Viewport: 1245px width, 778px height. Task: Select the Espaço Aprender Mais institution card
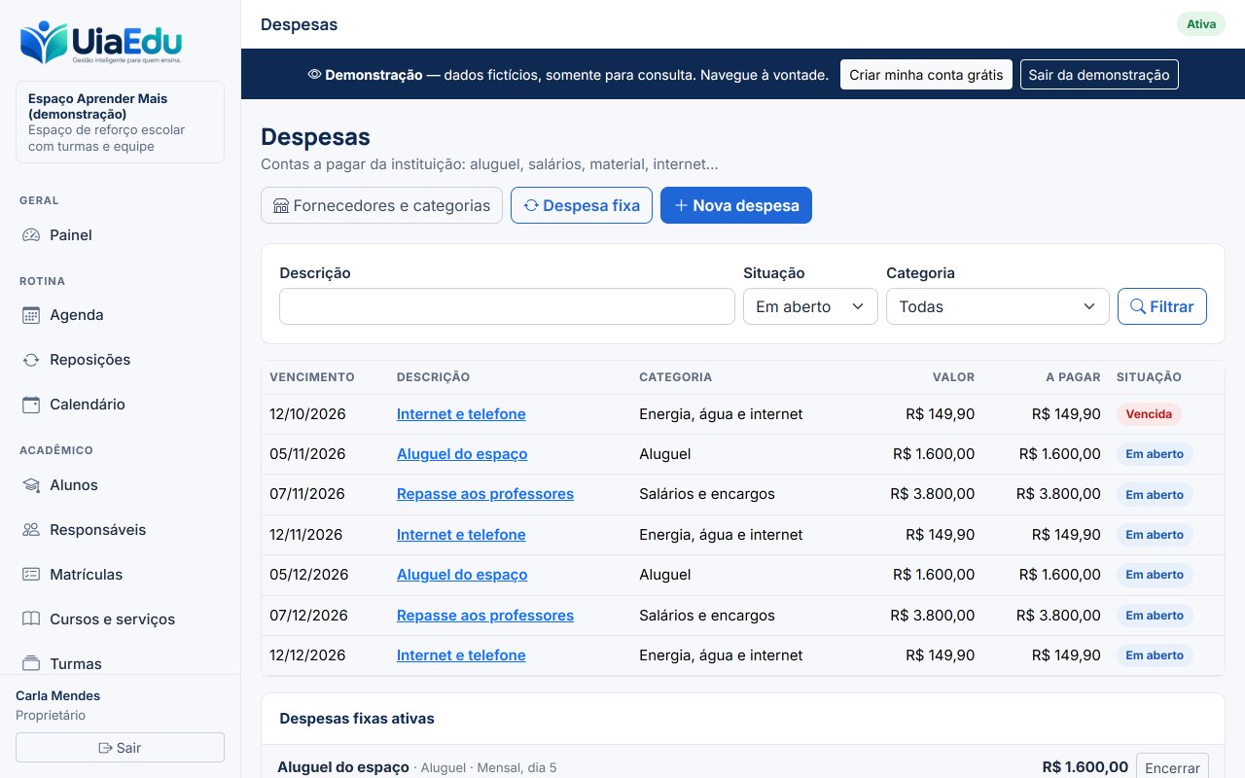tap(120, 123)
